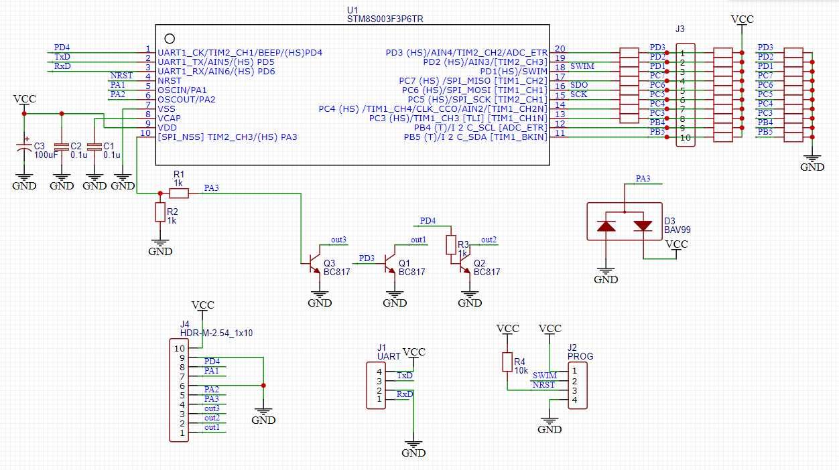Select the OSCIN/PA1 pin name on U1
Image resolution: width=839 pixels, height=470 pixels.
(182, 90)
